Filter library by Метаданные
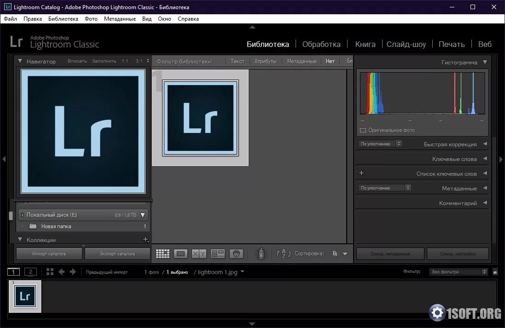 coord(302,61)
